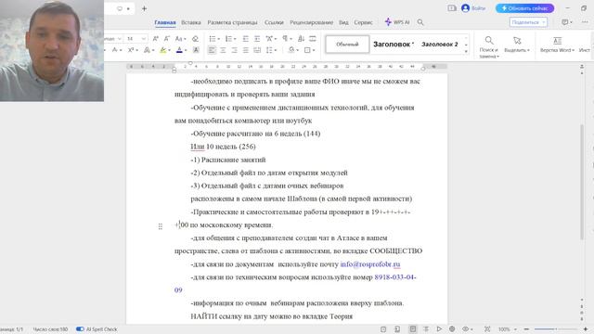
Task: Click the word count Число слов in status bar
Action: coord(50,329)
